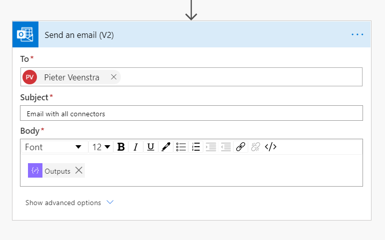This screenshot has width=385, height=240.
Task: Click the Pieter Veenstra recipient name
Action: click(72, 77)
